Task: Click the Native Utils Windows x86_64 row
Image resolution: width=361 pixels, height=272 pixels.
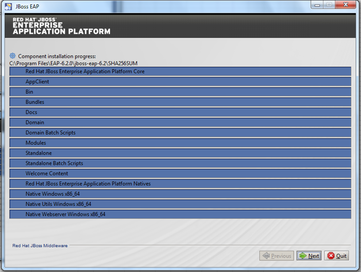Action: pyautogui.click(x=180, y=204)
